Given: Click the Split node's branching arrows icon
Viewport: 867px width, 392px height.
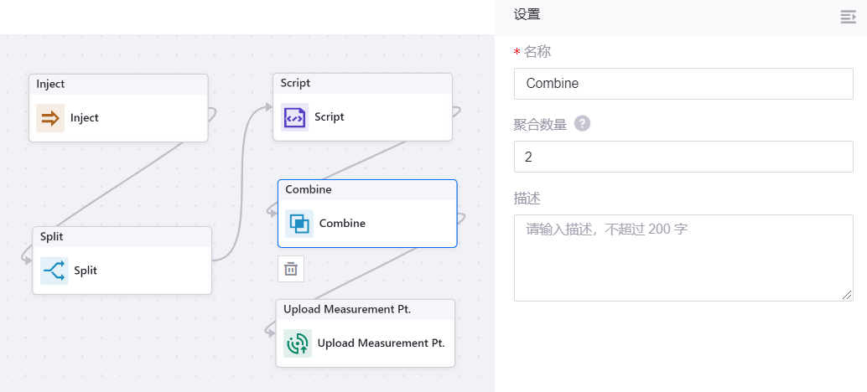Looking at the screenshot, I should tap(55, 271).
